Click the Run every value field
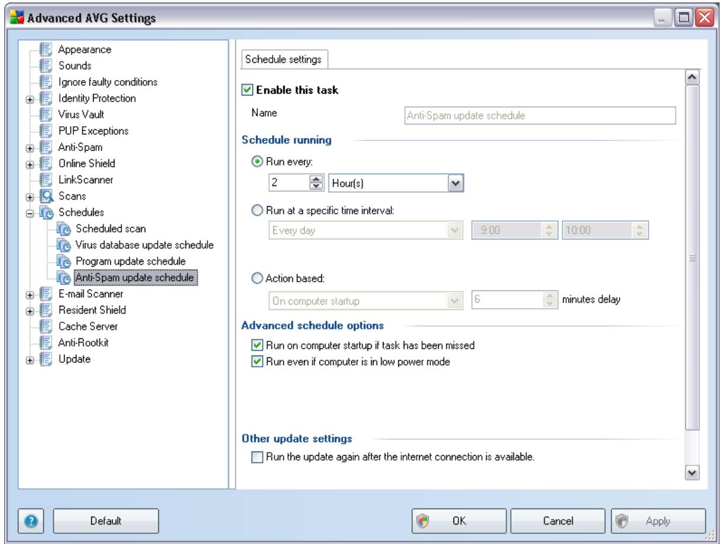The width and height of the screenshot is (722, 544). [289, 184]
